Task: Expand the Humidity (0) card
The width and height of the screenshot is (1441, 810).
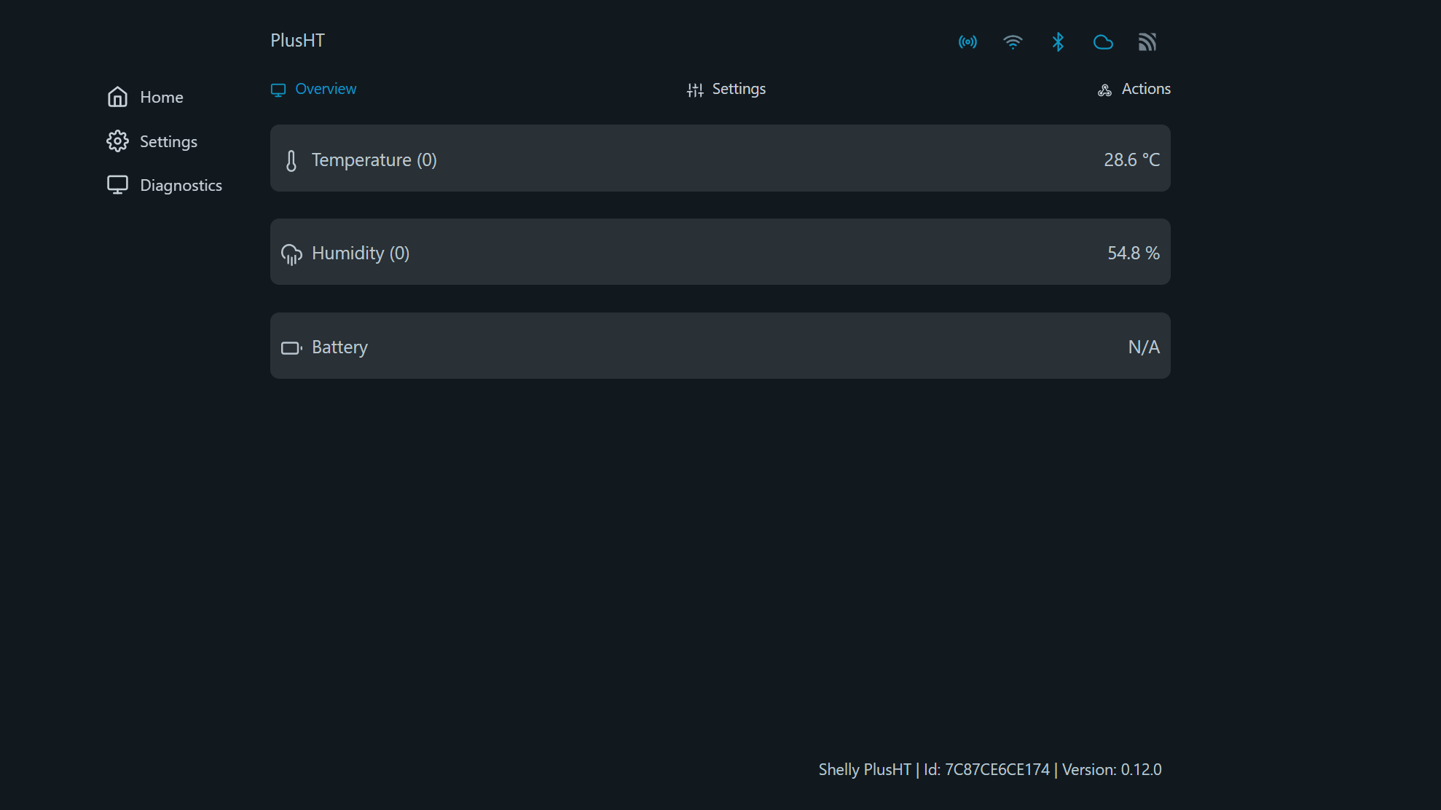Action: coord(720,252)
